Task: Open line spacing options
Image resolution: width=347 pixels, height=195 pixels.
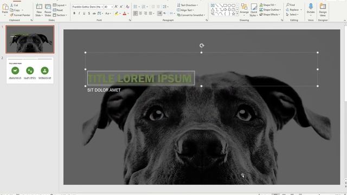Action: [x=165, y=7]
